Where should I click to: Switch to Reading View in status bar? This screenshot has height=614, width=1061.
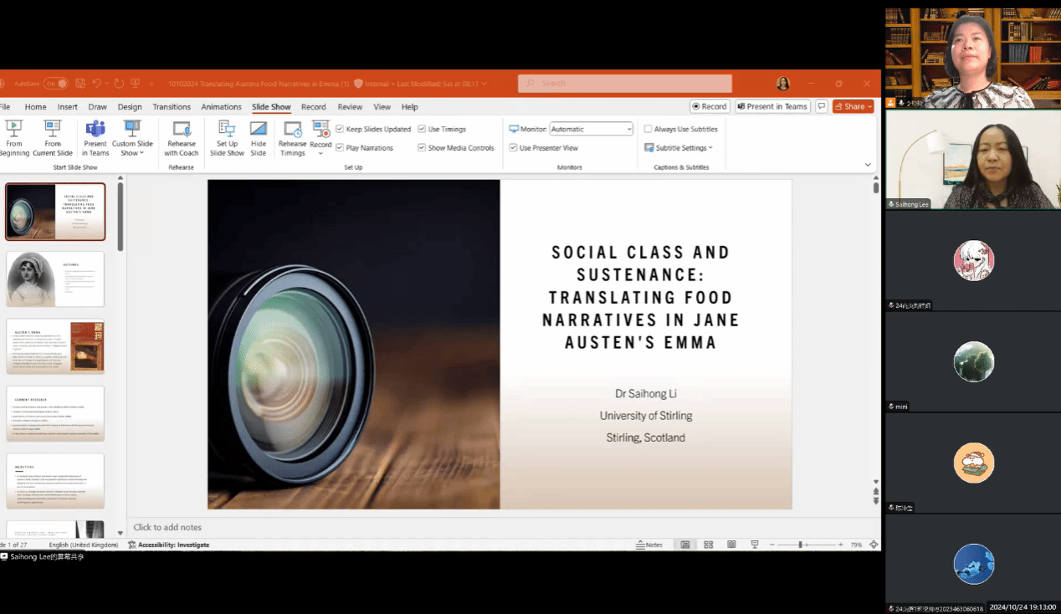pyautogui.click(x=731, y=545)
